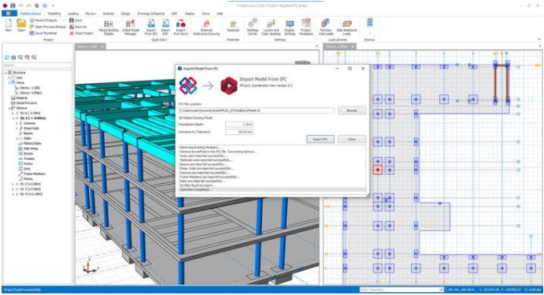Click the Import IFC button
Viewport: 544px width, 295px height.
click(320, 139)
